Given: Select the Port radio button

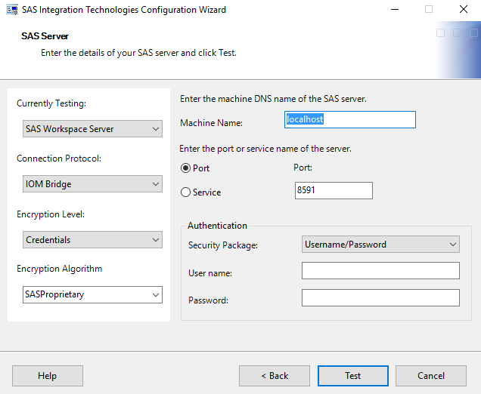Looking at the screenshot, I should (185, 168).
